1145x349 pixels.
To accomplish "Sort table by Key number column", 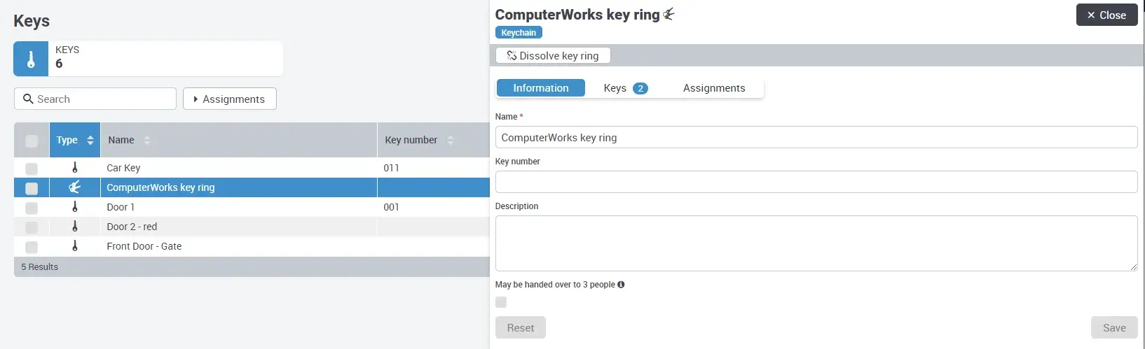I will [x=433, y=140].
